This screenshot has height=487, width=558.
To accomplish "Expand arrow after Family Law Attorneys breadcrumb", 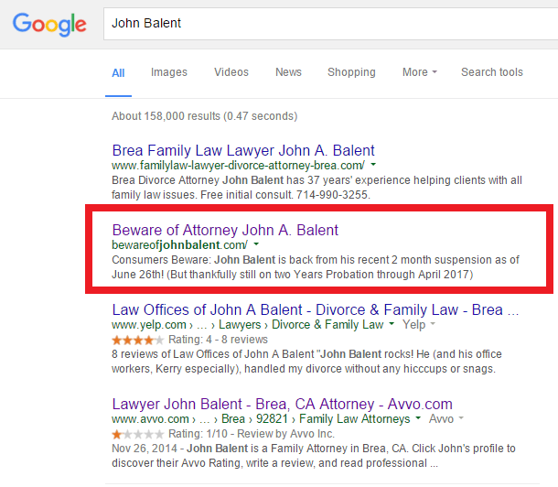I will click(418, 418).
